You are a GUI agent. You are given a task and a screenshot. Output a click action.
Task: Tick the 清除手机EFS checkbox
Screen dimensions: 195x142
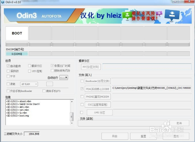coord(44,91)
